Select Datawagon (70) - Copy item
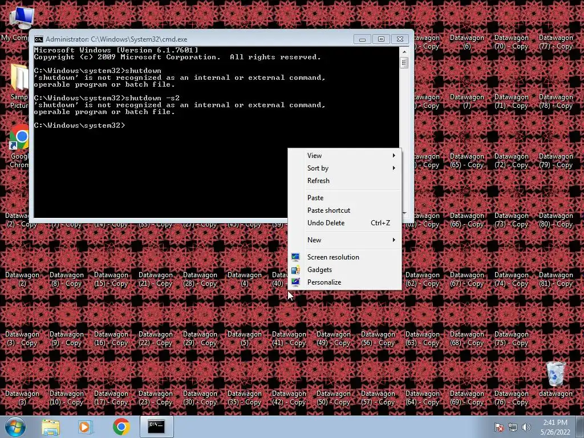 [512, 42]
